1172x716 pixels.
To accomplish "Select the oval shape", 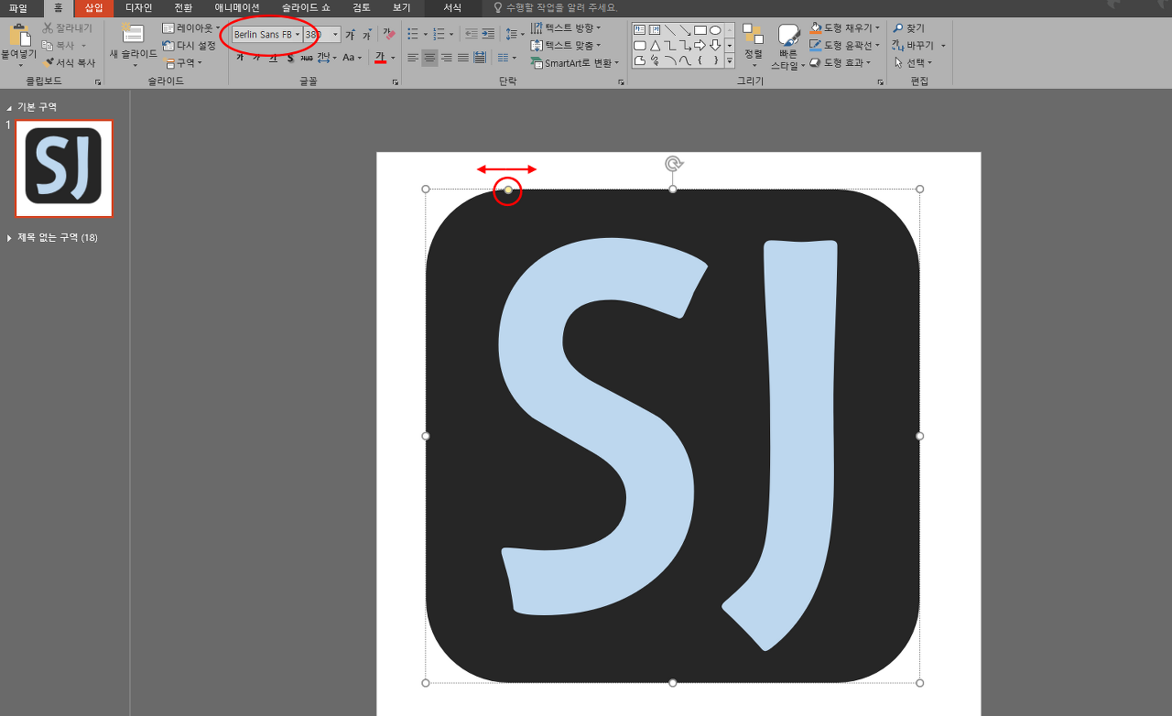I will click(x=715, y=29).
